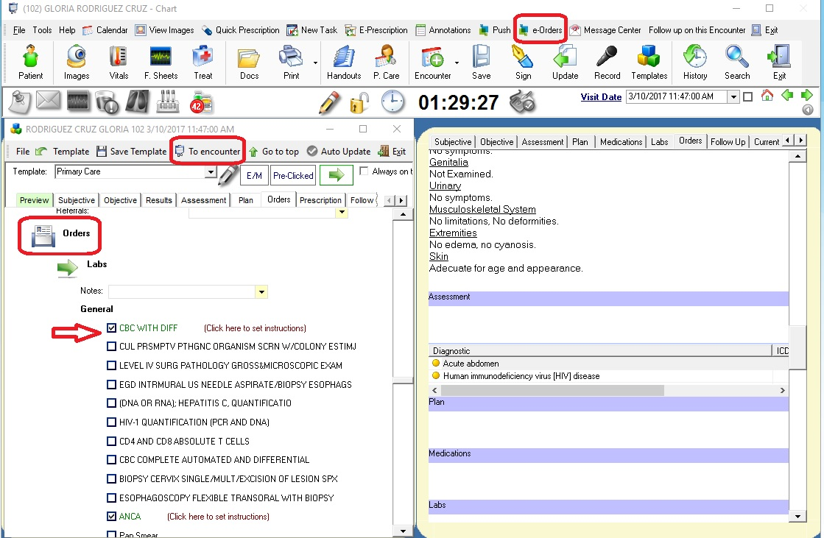Image resolution: width=824 pixels, height=538 pixels.
Task: Open the Tools menu
Action: tap(42, 30)
